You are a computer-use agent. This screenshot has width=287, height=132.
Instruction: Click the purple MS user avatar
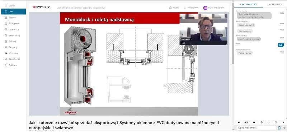click(205, 8)
